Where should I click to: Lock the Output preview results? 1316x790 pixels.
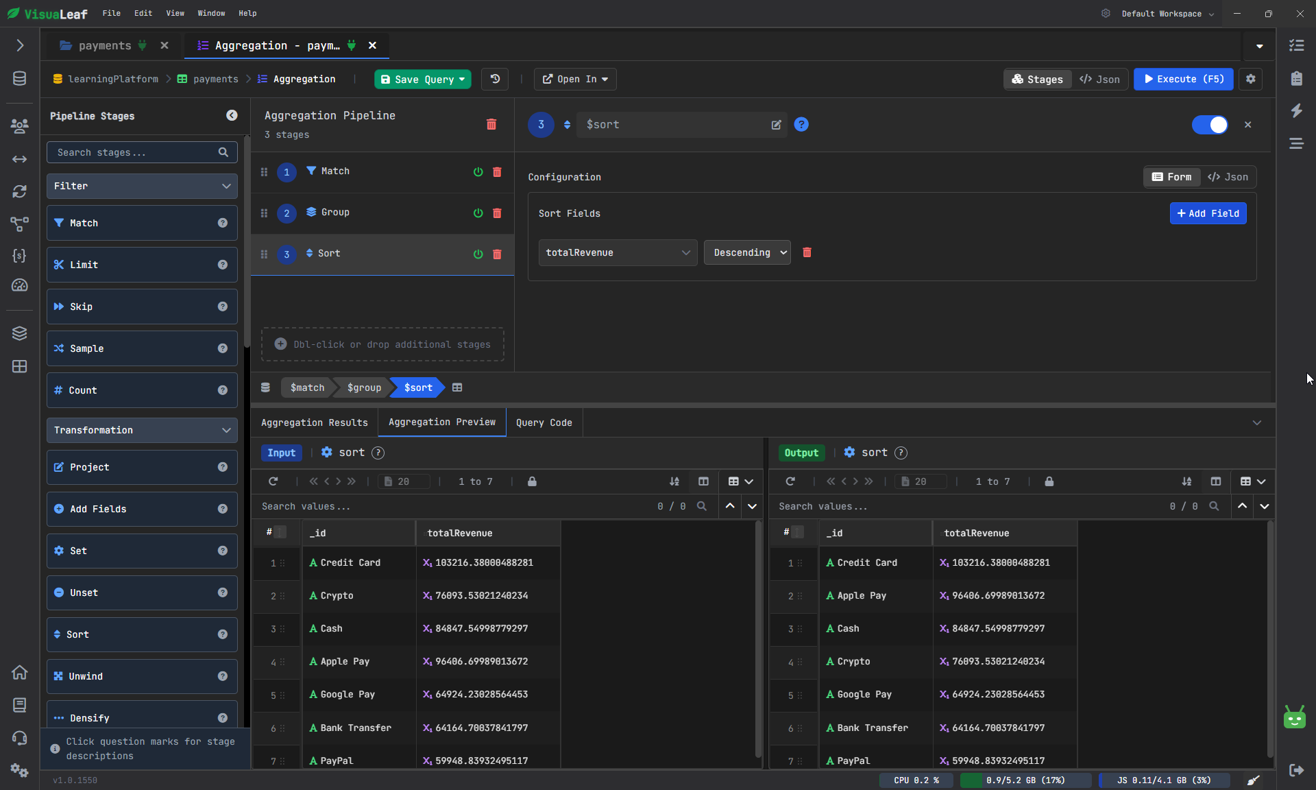(x=1049, y=481)
